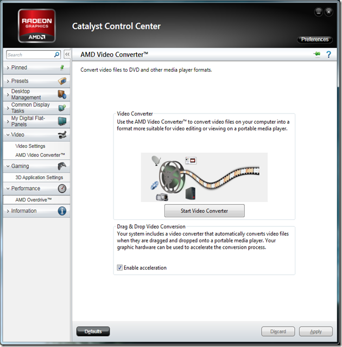The height and width of the screenshot is (347, 342).
Task: Open help with the question mark icon
Action: click(329, 54)
